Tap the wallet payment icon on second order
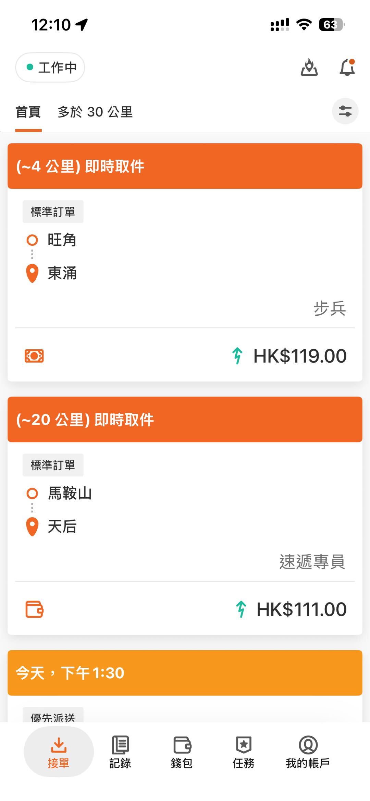Screen dimensions: 370x801 coord(35,609)
